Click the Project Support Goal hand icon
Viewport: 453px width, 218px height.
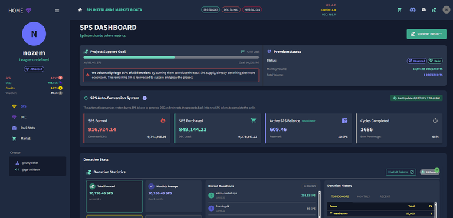(x=86, y=52)
